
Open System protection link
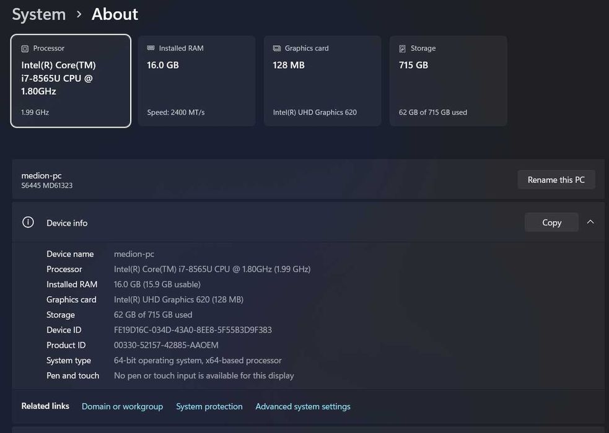tap(209, 406)
